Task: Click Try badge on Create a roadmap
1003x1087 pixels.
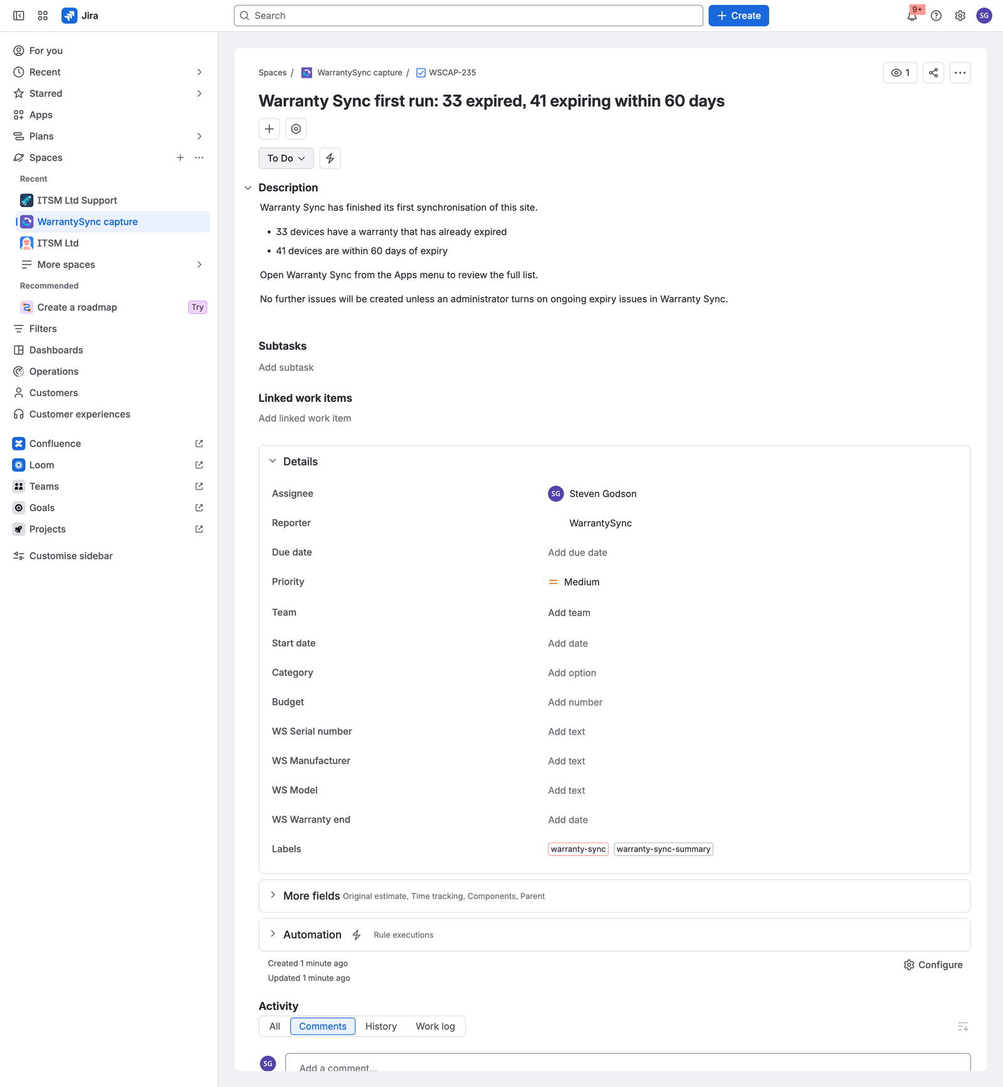Action: [197, 307]
